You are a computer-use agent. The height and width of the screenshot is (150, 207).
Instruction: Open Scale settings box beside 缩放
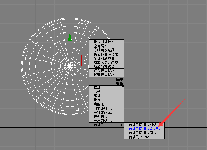coord(123,96)
